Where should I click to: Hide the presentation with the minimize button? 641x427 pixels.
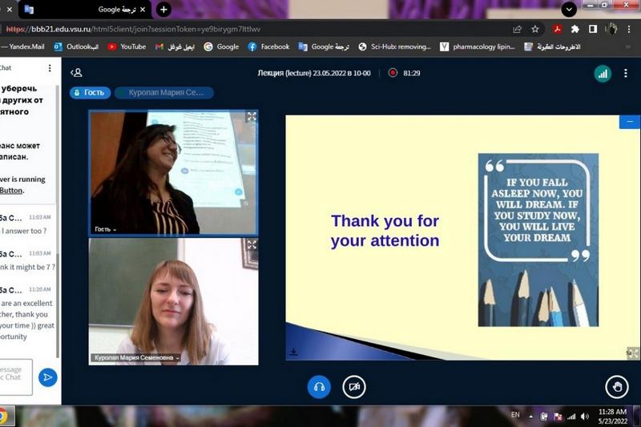630,122
